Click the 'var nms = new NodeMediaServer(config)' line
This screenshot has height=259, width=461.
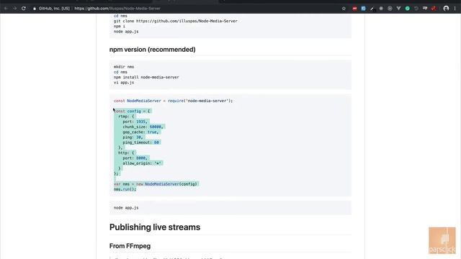pos(156,184)
